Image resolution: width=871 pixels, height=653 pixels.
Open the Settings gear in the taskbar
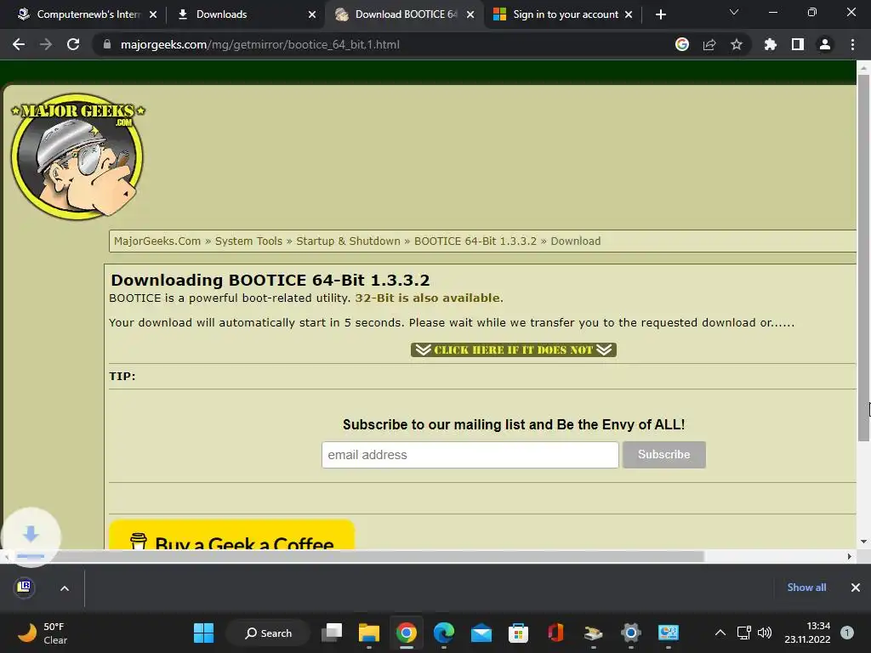pyautogui.click(x=630, y=633)
